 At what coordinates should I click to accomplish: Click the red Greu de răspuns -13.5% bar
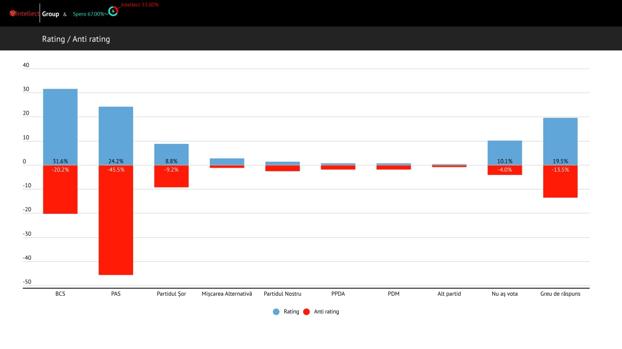click(560, 185)
